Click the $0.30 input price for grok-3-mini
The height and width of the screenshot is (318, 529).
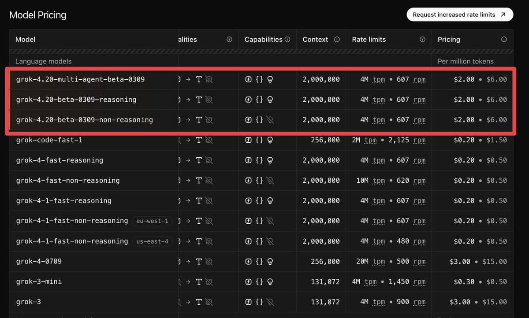tap(464, 281)
